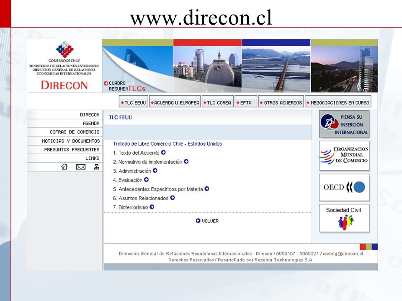
Task: Click arrow icon next to Evaluación
Action: pyautogui.click(x=147, y=180)
